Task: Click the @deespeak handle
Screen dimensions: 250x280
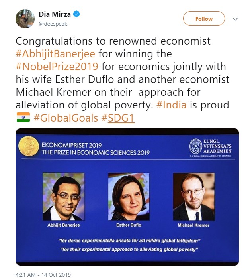Action: 53,23
